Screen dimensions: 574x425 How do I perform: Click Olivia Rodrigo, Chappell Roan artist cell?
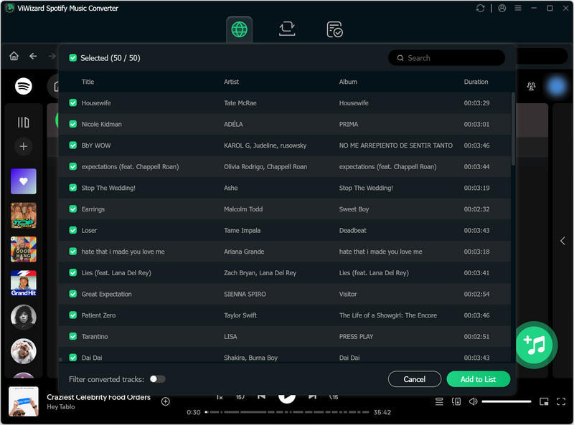265,166
